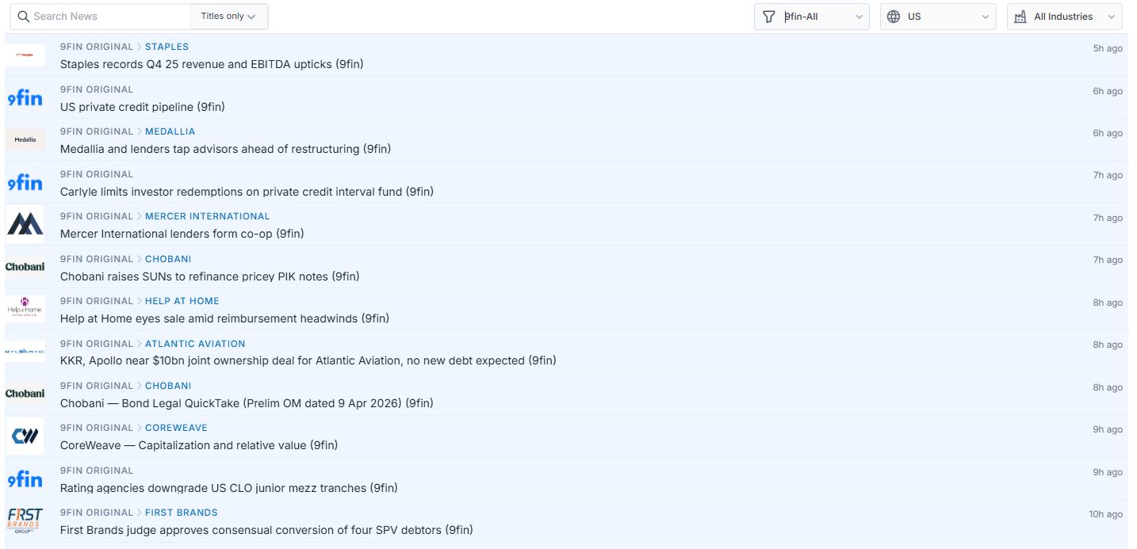Open Rating agencies downgrade US CLO article
This screenshot has height=549, width=1137.
pyautogui.click(x=229, y=488)
